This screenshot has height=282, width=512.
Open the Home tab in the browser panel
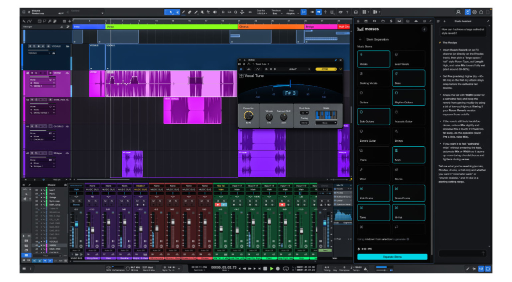point(358,21)
